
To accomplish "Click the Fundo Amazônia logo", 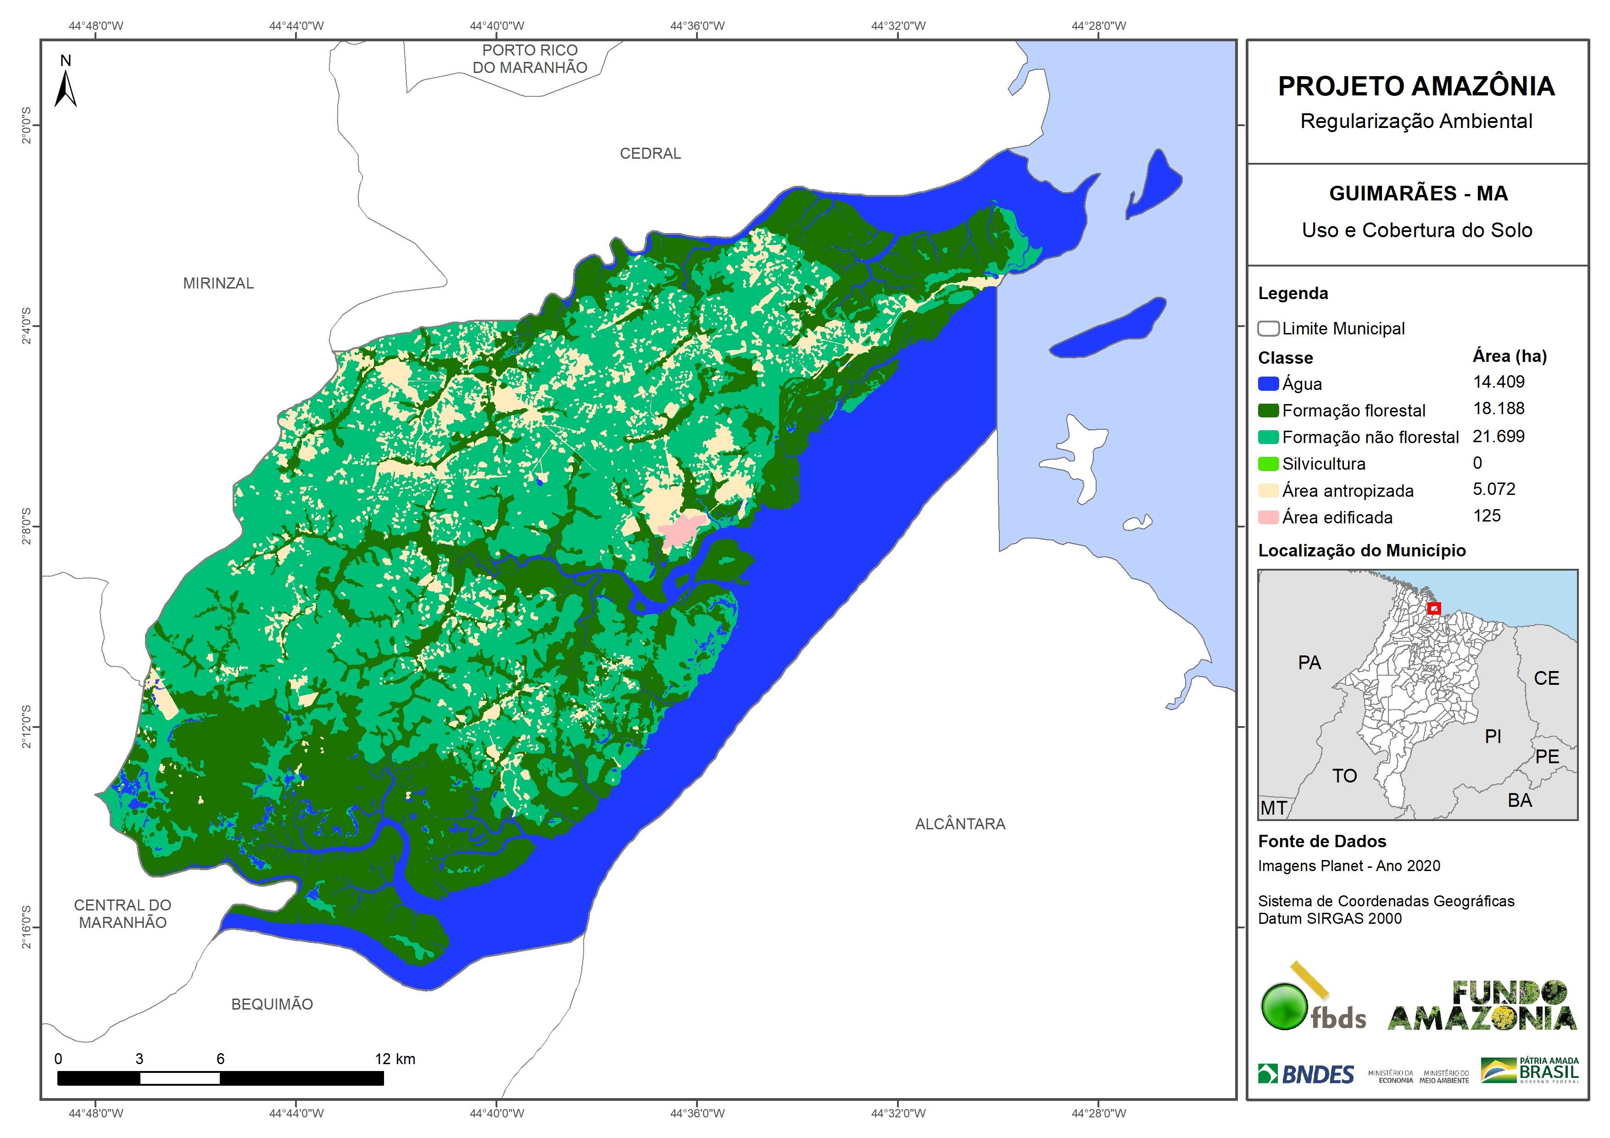I will tap(1482, 1006).
